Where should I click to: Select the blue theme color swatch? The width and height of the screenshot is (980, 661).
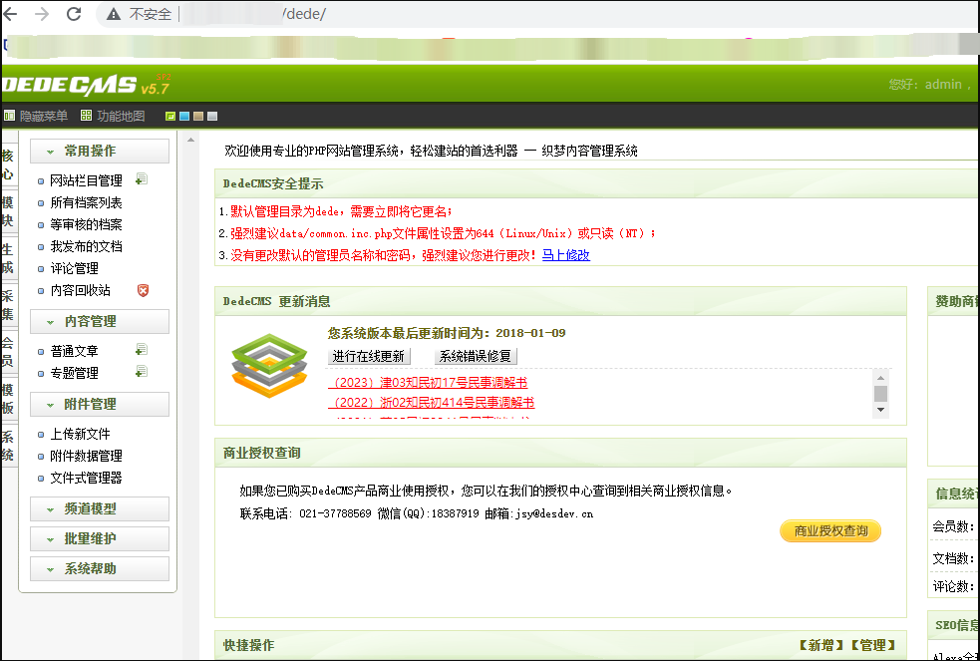pos(184,117)
